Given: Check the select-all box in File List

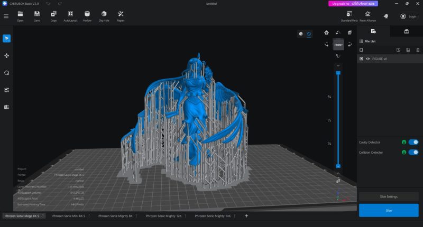Looking at the screenshot, I should (x=361, y=50).
